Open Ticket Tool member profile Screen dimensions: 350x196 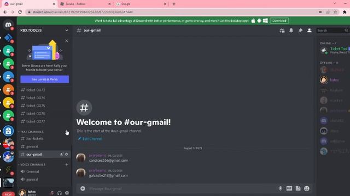(335, 51)
